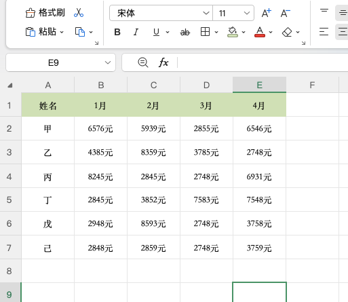The width and height of the screenshot is (348, 302).
Task: Select cell containing 戊
Action: tap(48, 223)
